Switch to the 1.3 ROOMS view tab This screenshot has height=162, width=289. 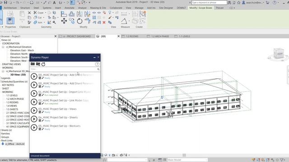coord(132,36)
